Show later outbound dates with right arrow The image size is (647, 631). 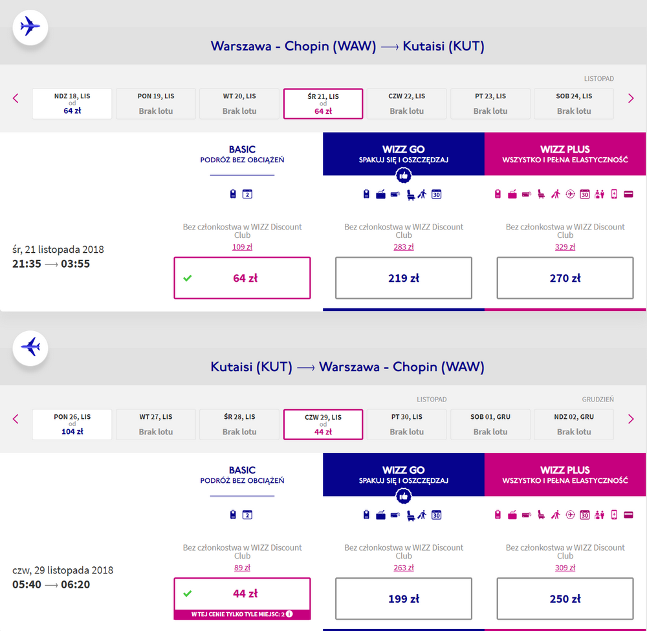(630, 98)
